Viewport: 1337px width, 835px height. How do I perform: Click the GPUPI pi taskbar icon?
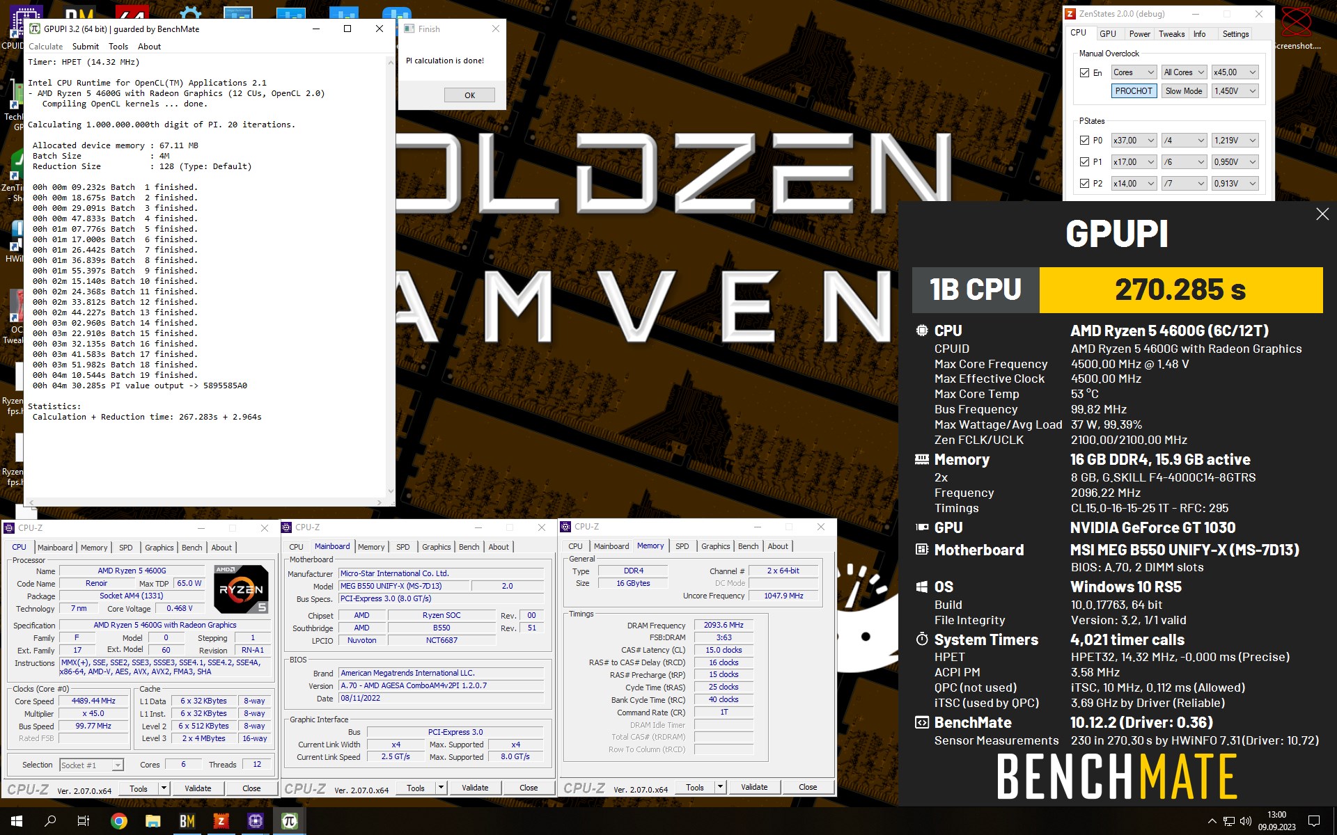click(289, 821)
